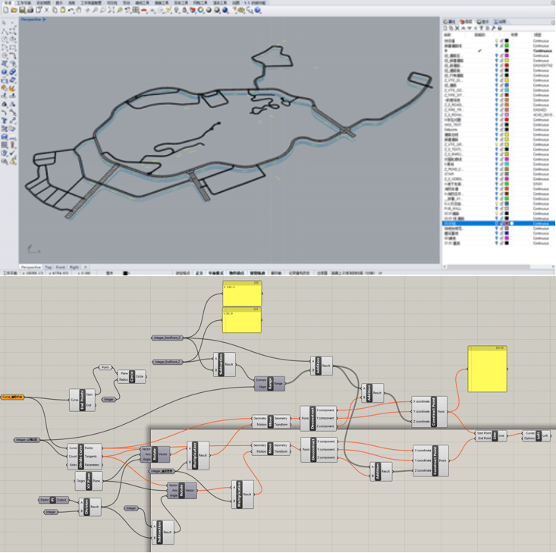Toggle lock icon of Defpoints layer
The height and width of the screenshot is (553, 556).
pos(501,130)
